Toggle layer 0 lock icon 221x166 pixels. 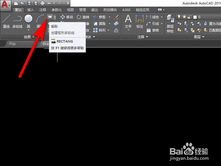(x=190, y=17)
